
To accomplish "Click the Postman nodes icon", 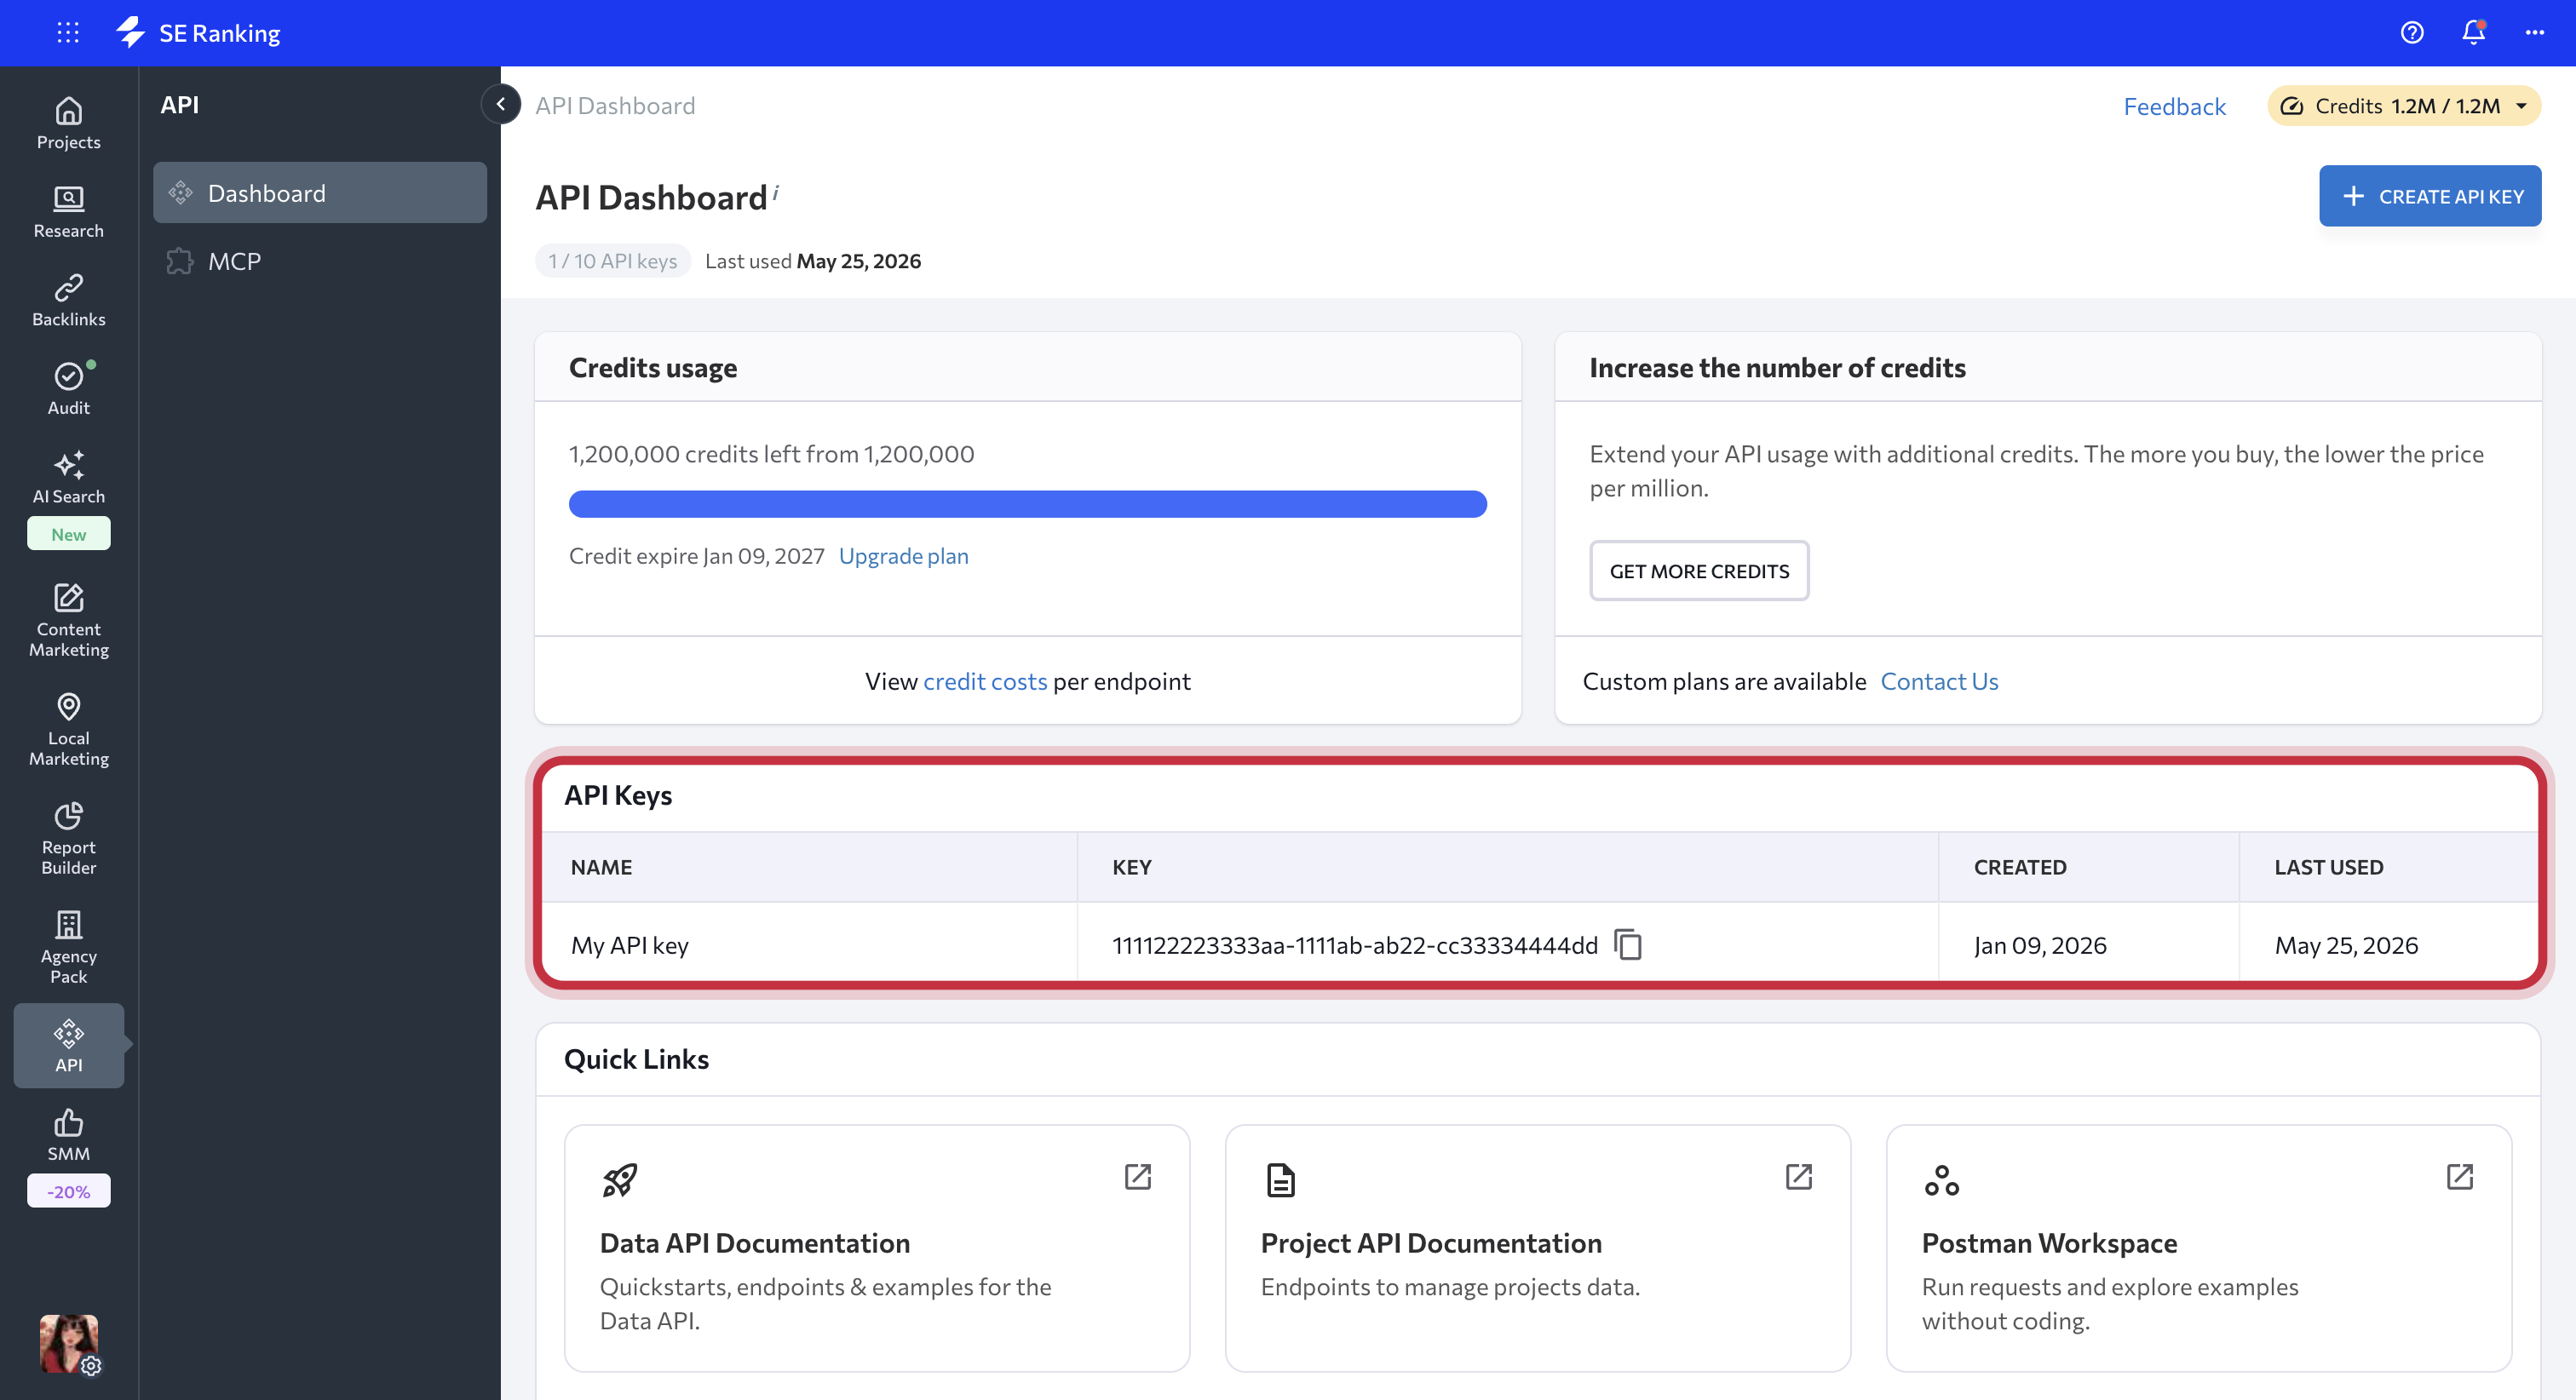I will click(x=1941, y=1180).
